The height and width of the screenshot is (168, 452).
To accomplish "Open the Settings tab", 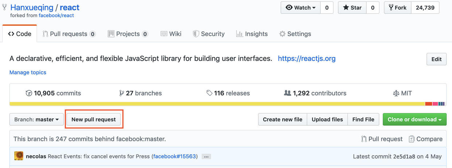I will pyautogui.click(x=295, y=34).
